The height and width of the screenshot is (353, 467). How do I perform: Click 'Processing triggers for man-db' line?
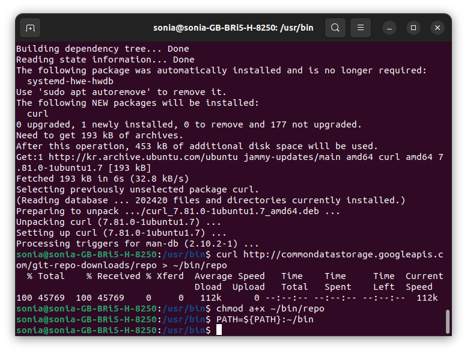click(x=138, y=244)
